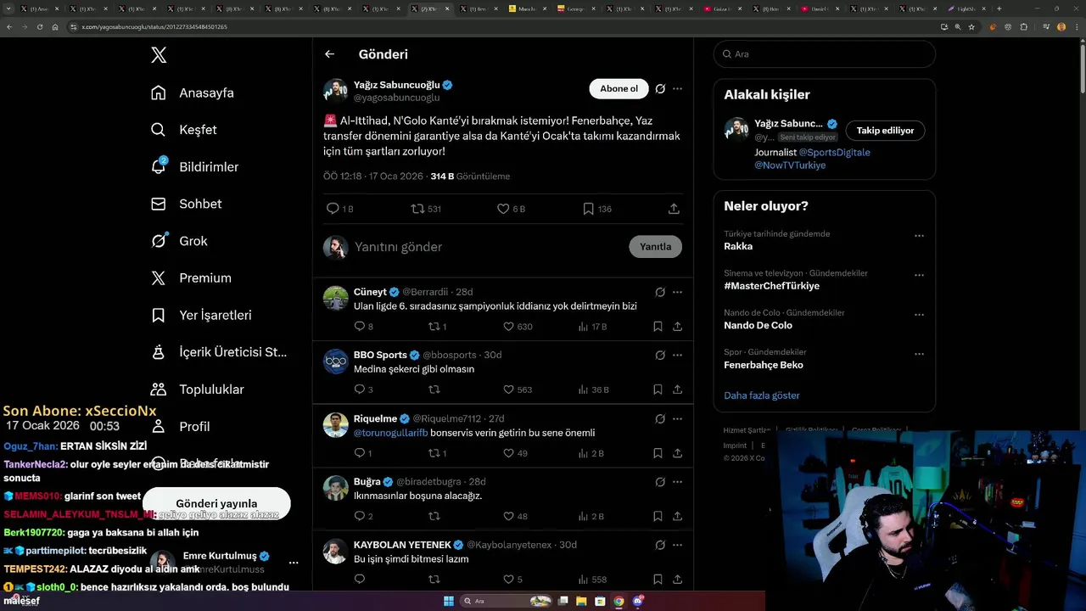Reload the page in Chrome toolbar

tap(39, 26)
